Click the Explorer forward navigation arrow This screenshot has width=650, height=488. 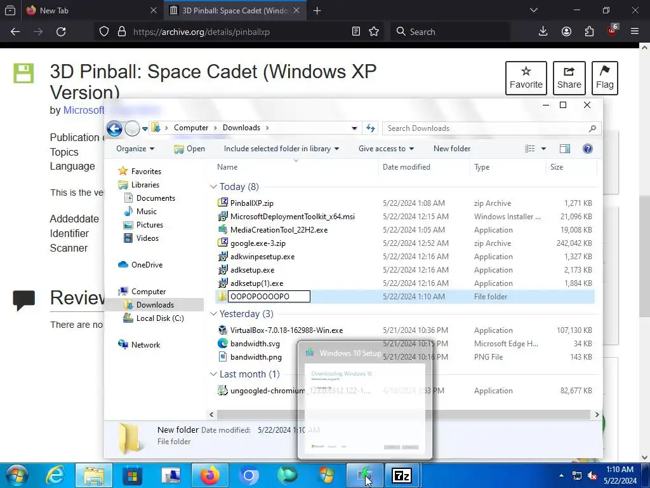pos(132,128)
